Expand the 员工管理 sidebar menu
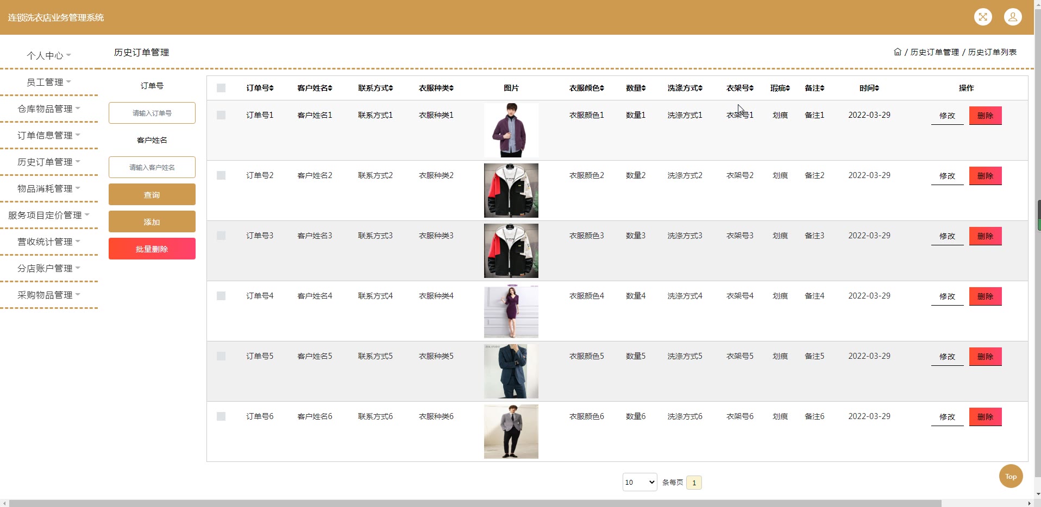 coord(49,82)
